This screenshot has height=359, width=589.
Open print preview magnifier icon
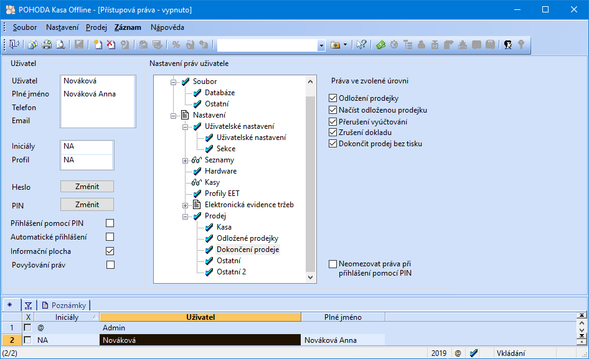click(60, 45)
